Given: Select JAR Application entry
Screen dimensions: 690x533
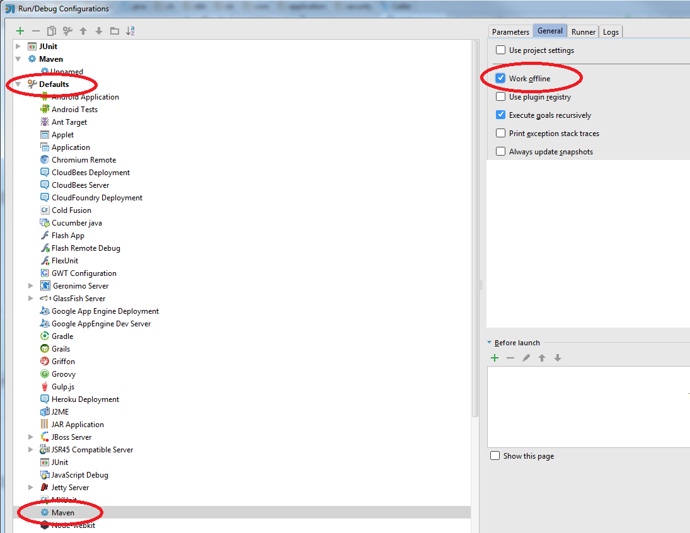Looking at the screenshot, I should tap(78, 424).
